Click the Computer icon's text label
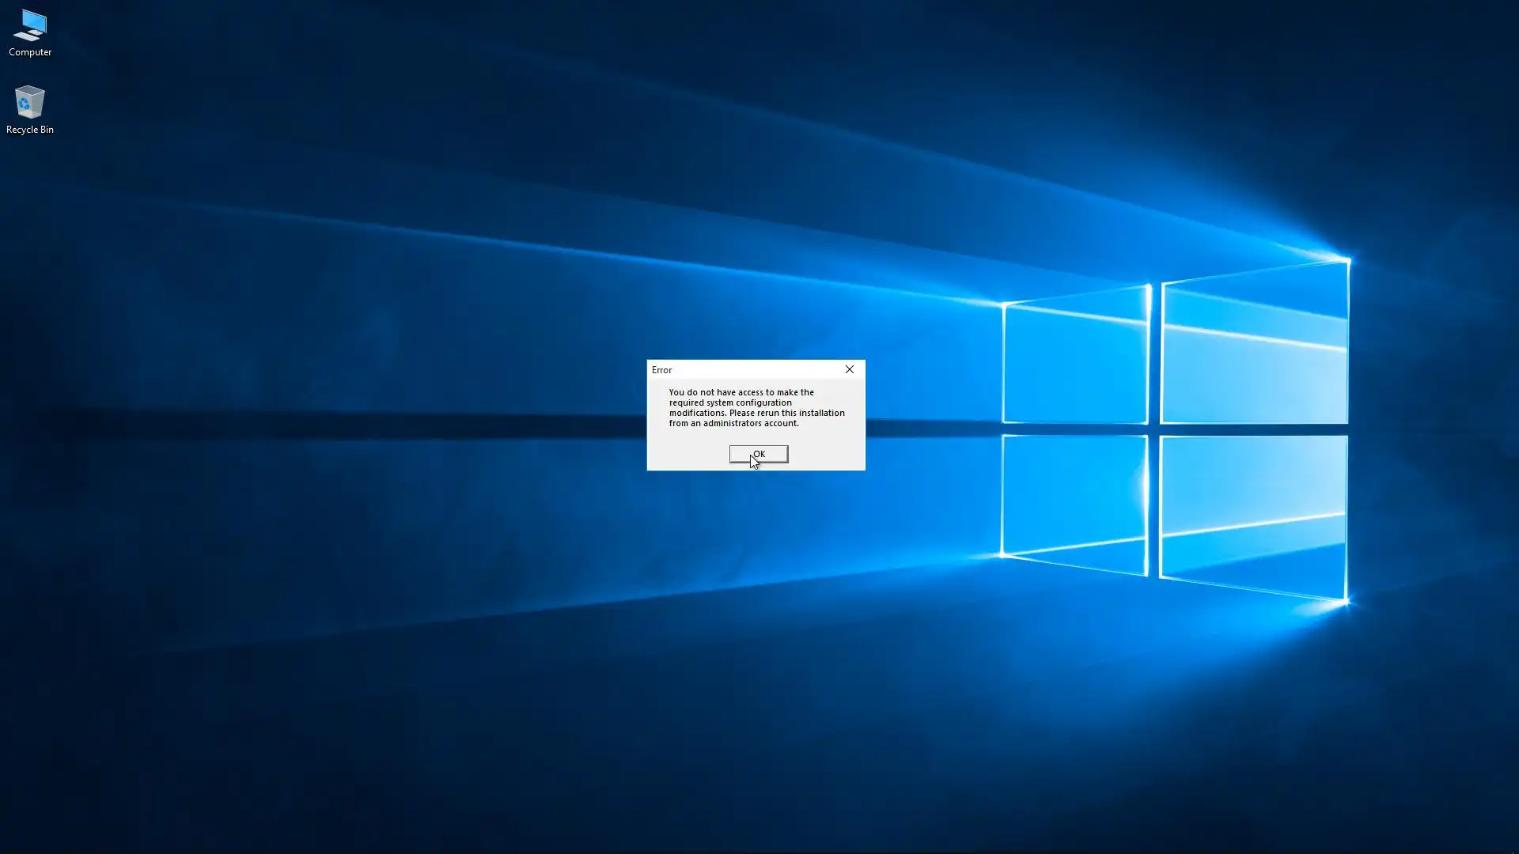The image size is (1519, 854). [x=30, y=52]
